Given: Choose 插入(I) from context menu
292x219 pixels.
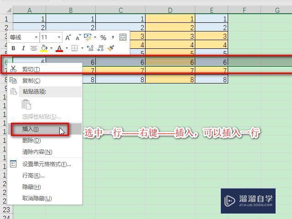Looking at the screenshot, I should pyautogui.click(x=45, y=129).
